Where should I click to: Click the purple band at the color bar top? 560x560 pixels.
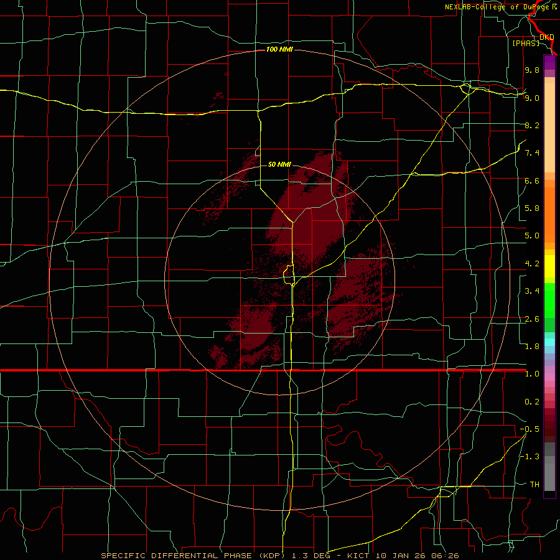[x=549, y=62]
